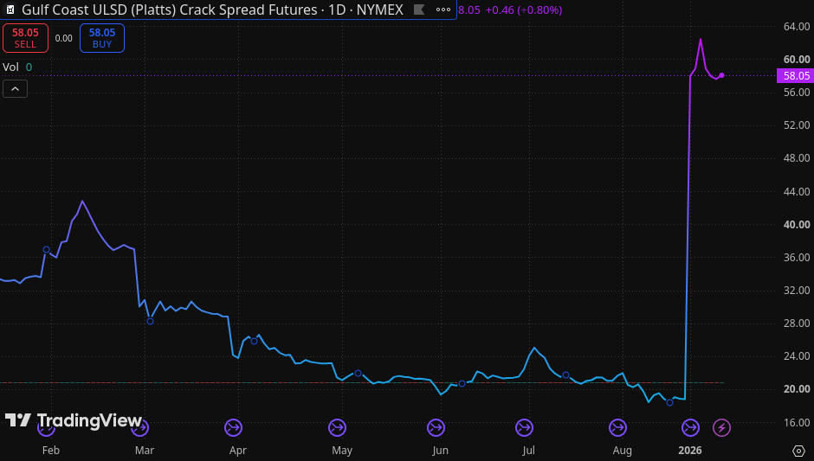The image size is (814, 461).
Task: Click the +0.46 (+0.80%) price change text
Action: [524, 10]
